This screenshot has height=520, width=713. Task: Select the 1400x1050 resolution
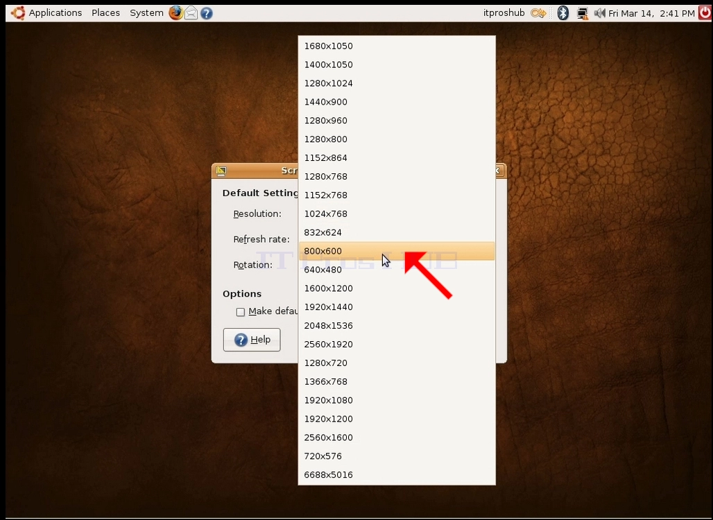pyautogui.click(x=397, y=64)
